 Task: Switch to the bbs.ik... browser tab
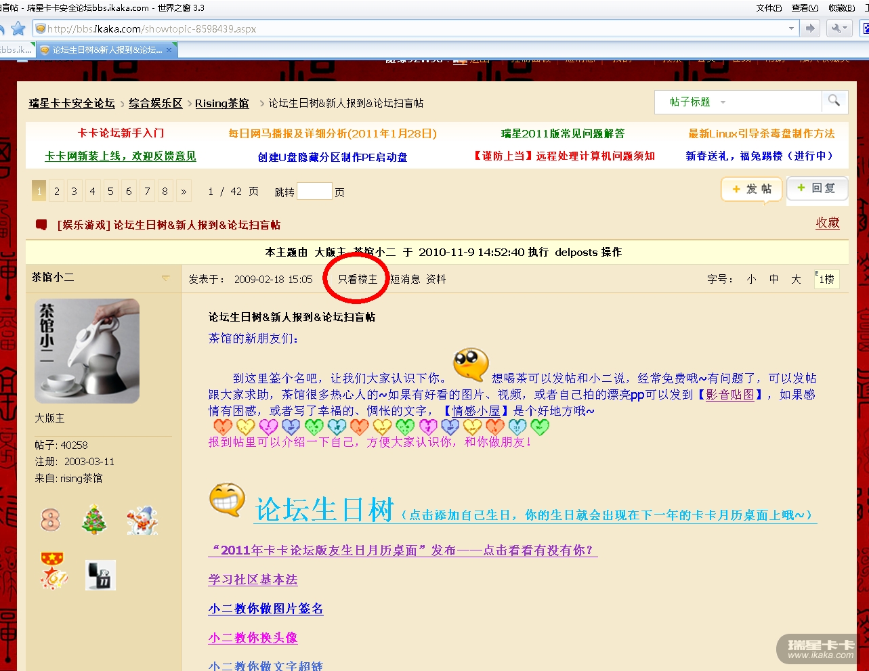pyautogui.click(x=16, y=49)
